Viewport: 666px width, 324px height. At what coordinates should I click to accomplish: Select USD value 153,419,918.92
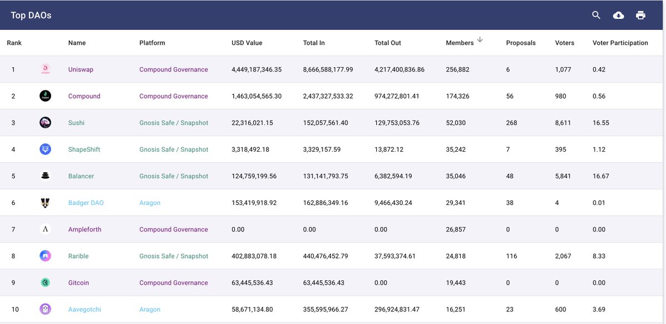coord(254,203)
